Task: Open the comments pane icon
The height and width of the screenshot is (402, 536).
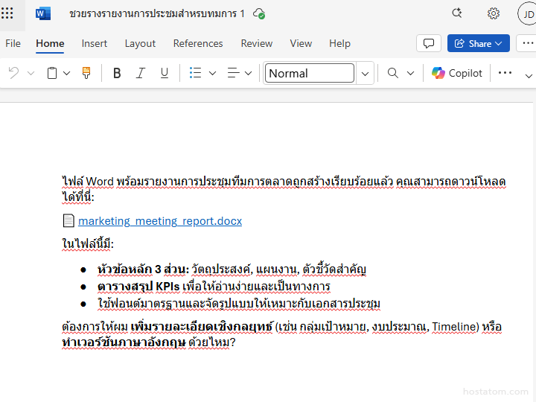Action: click(428, 43)
